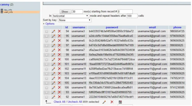Click the Check All link
The height and width of the screenshot is (106, 192).
click(59, 102)
